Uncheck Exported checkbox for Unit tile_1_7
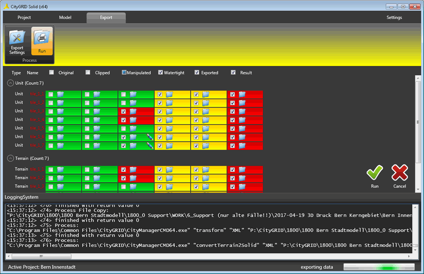 tap(196, 146)
